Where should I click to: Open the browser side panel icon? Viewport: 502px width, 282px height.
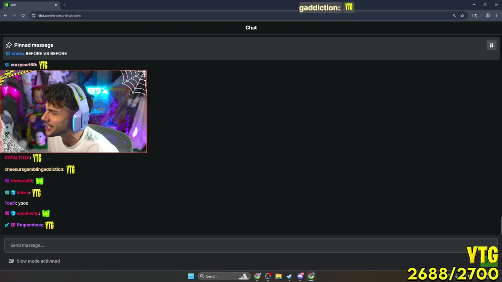click(x=475, y=15)
